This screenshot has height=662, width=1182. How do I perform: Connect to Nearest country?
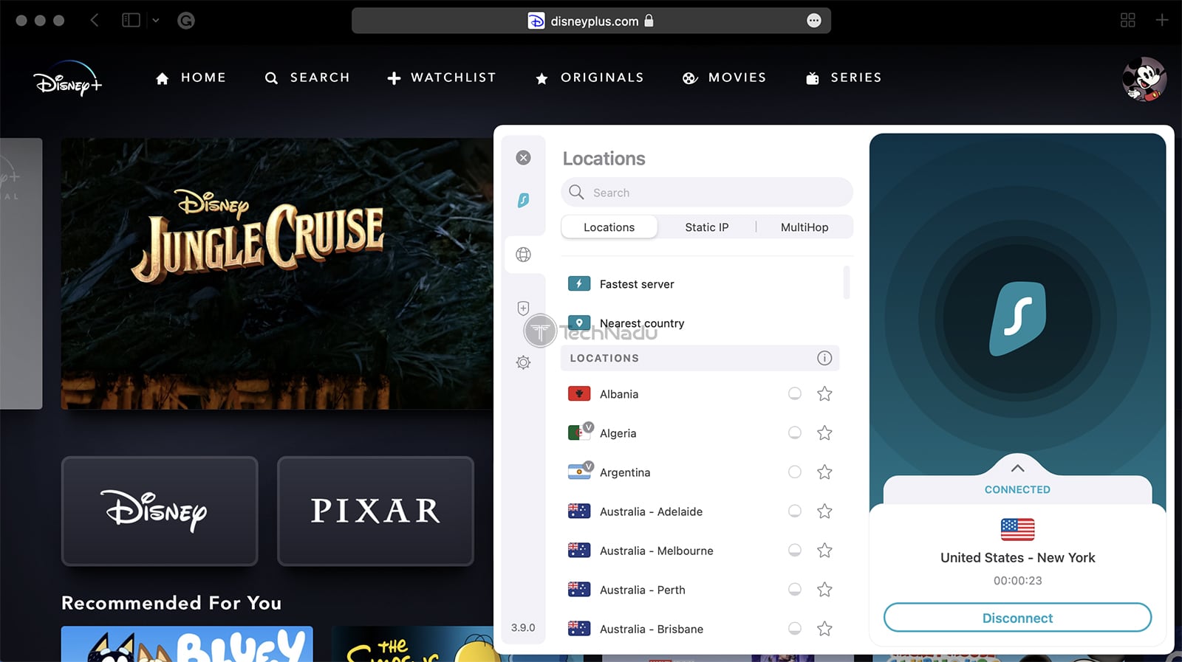pos(702,323)
